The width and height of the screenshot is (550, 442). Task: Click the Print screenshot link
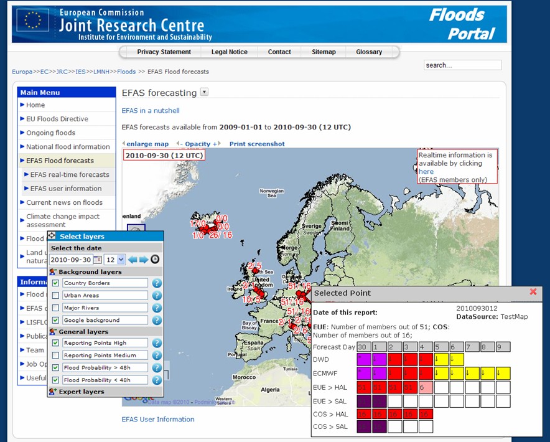click(x=257, y=144)
